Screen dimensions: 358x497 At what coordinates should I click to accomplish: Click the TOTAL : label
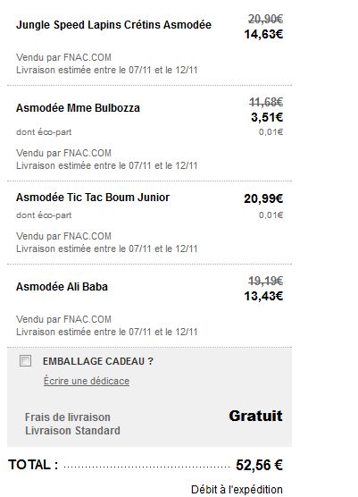33,465
